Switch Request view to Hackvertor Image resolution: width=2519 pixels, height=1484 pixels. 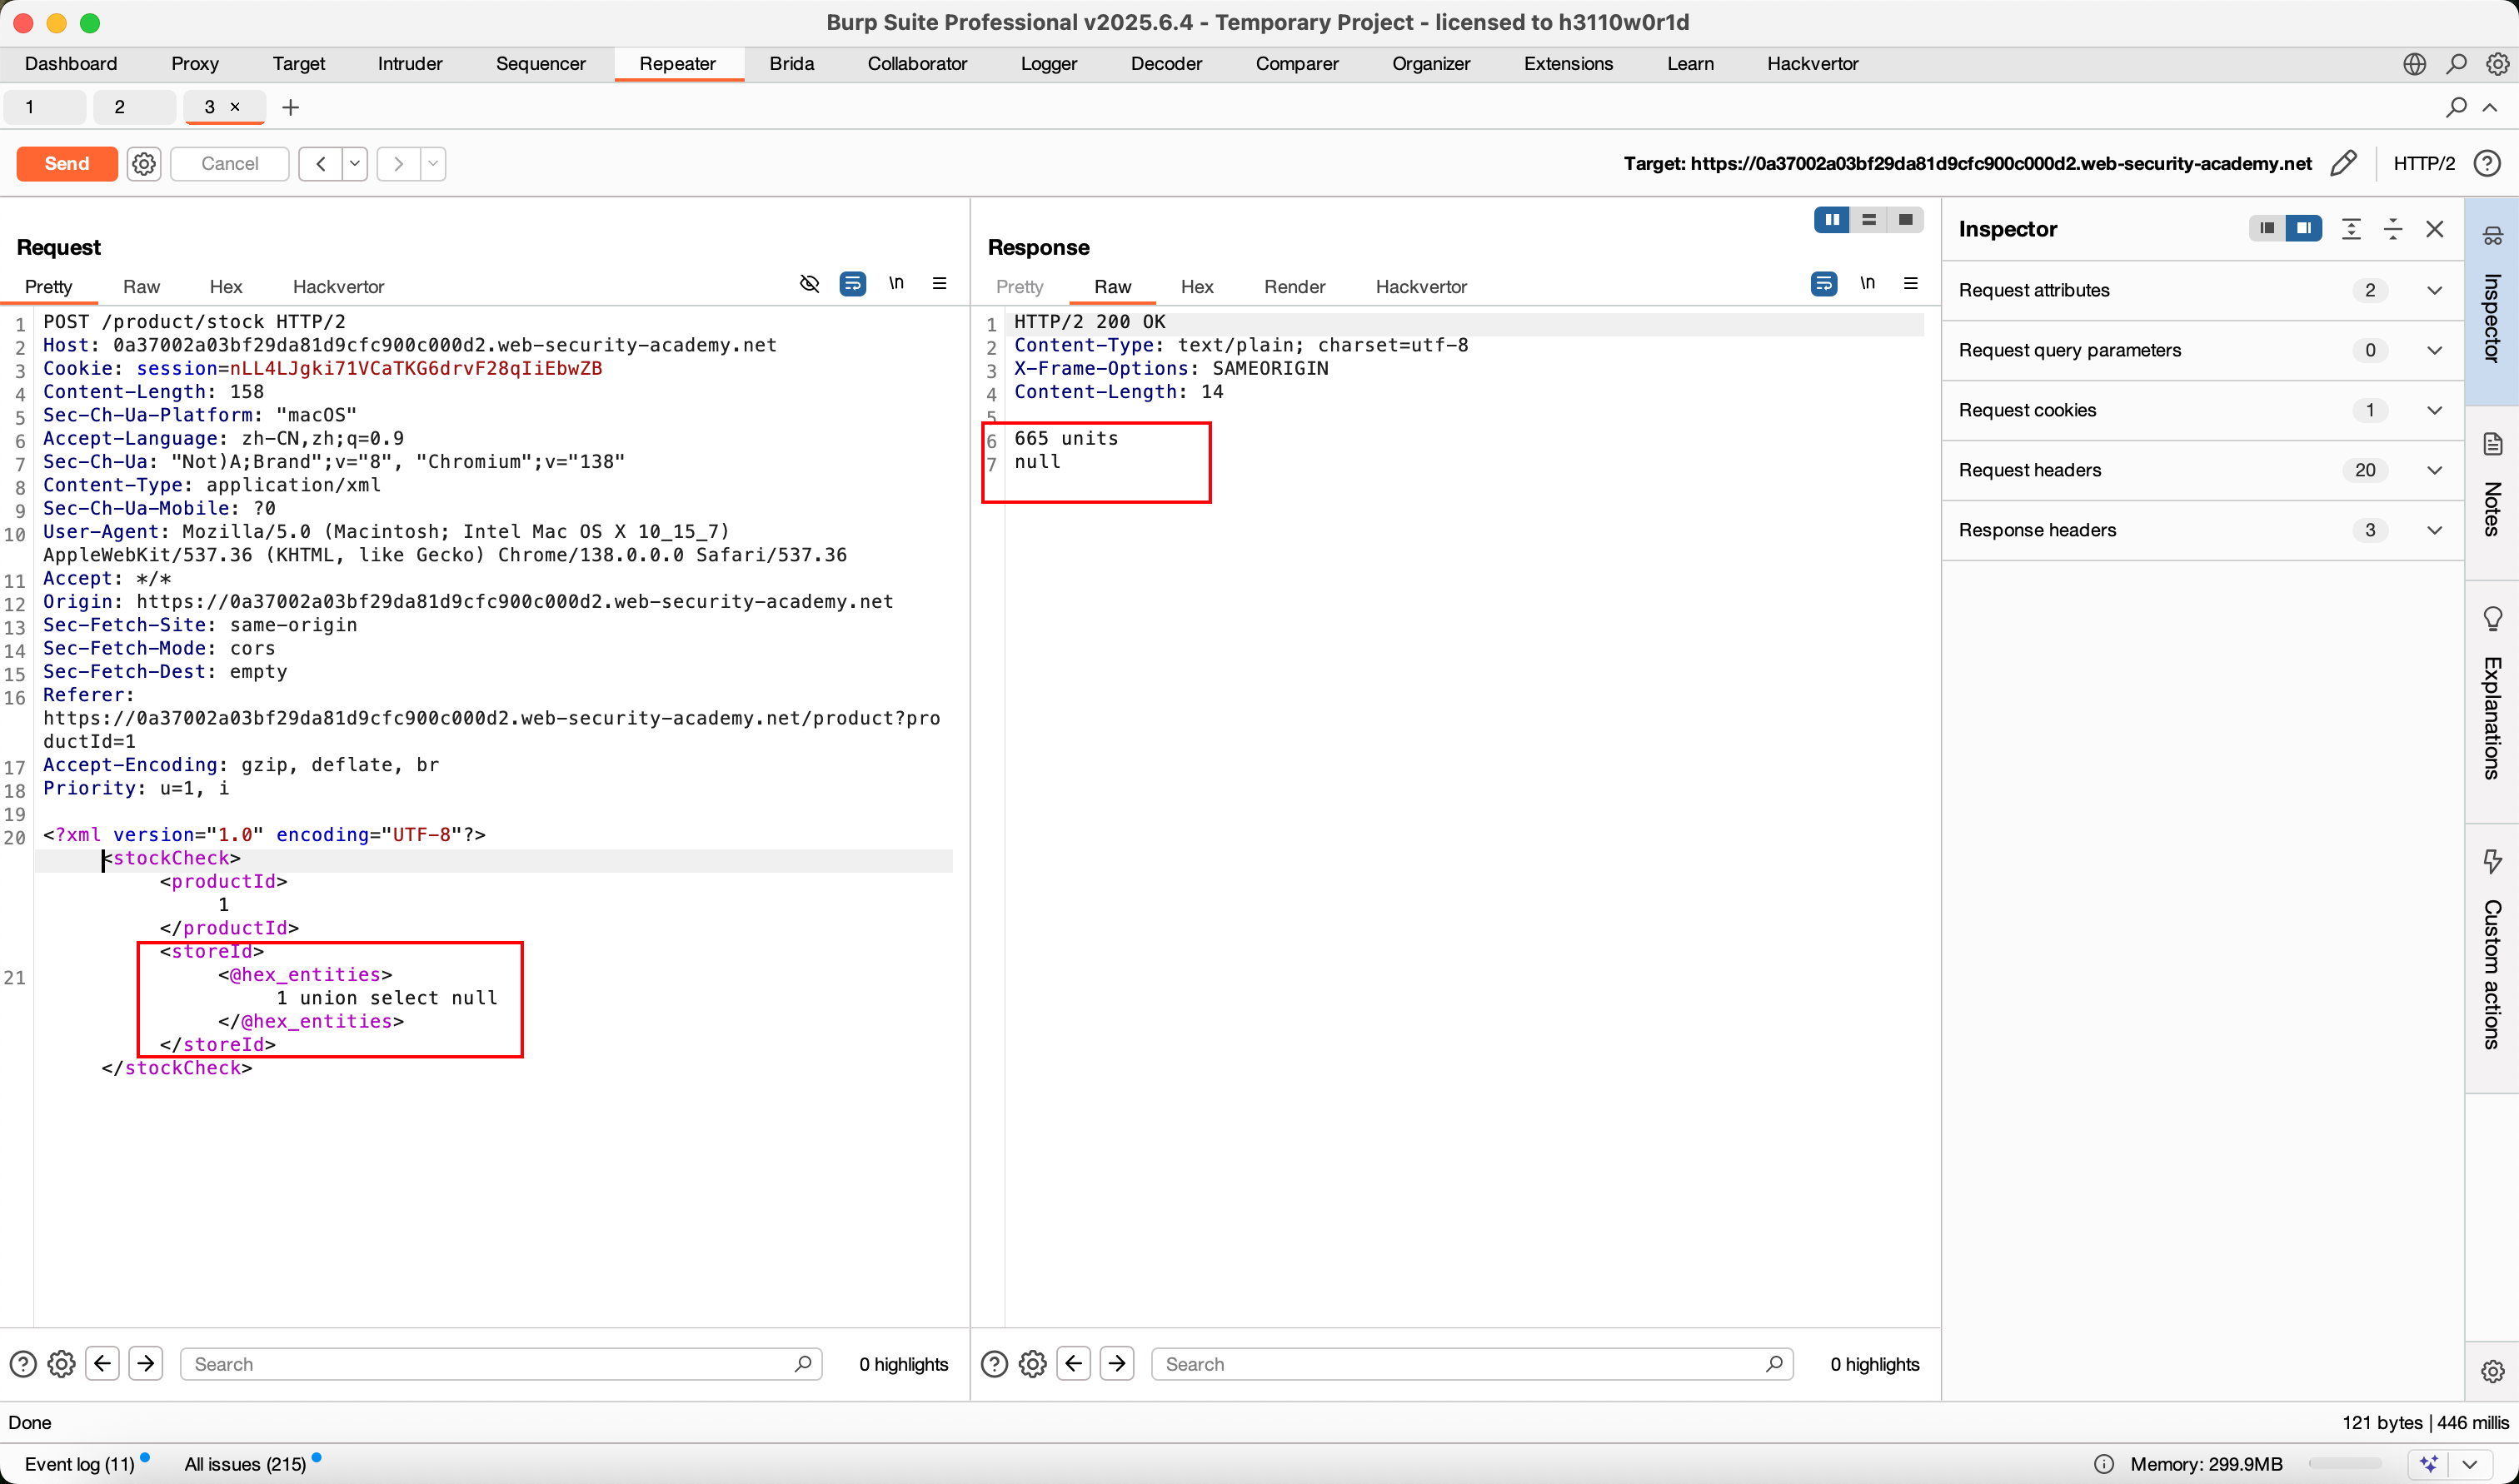pos(338,287)
